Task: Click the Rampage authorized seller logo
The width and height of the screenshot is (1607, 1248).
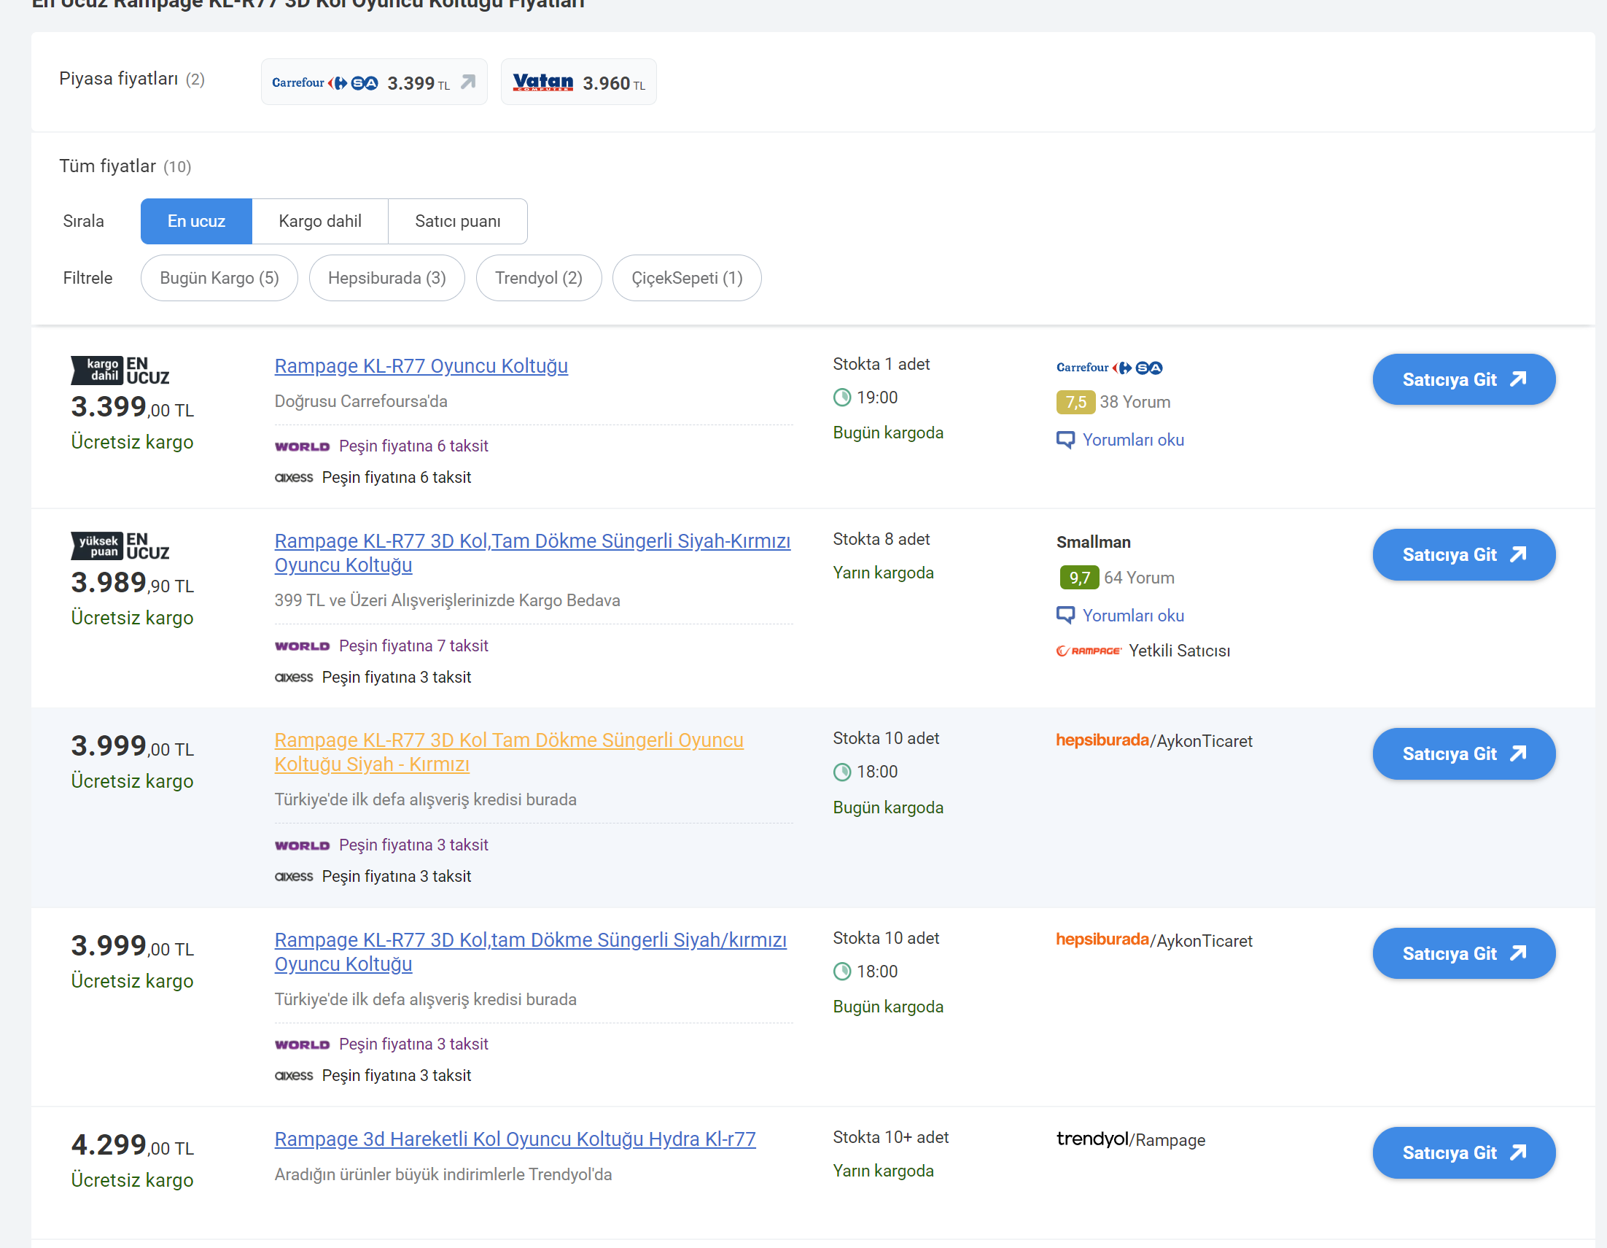Action: [x=1089, y=651]
